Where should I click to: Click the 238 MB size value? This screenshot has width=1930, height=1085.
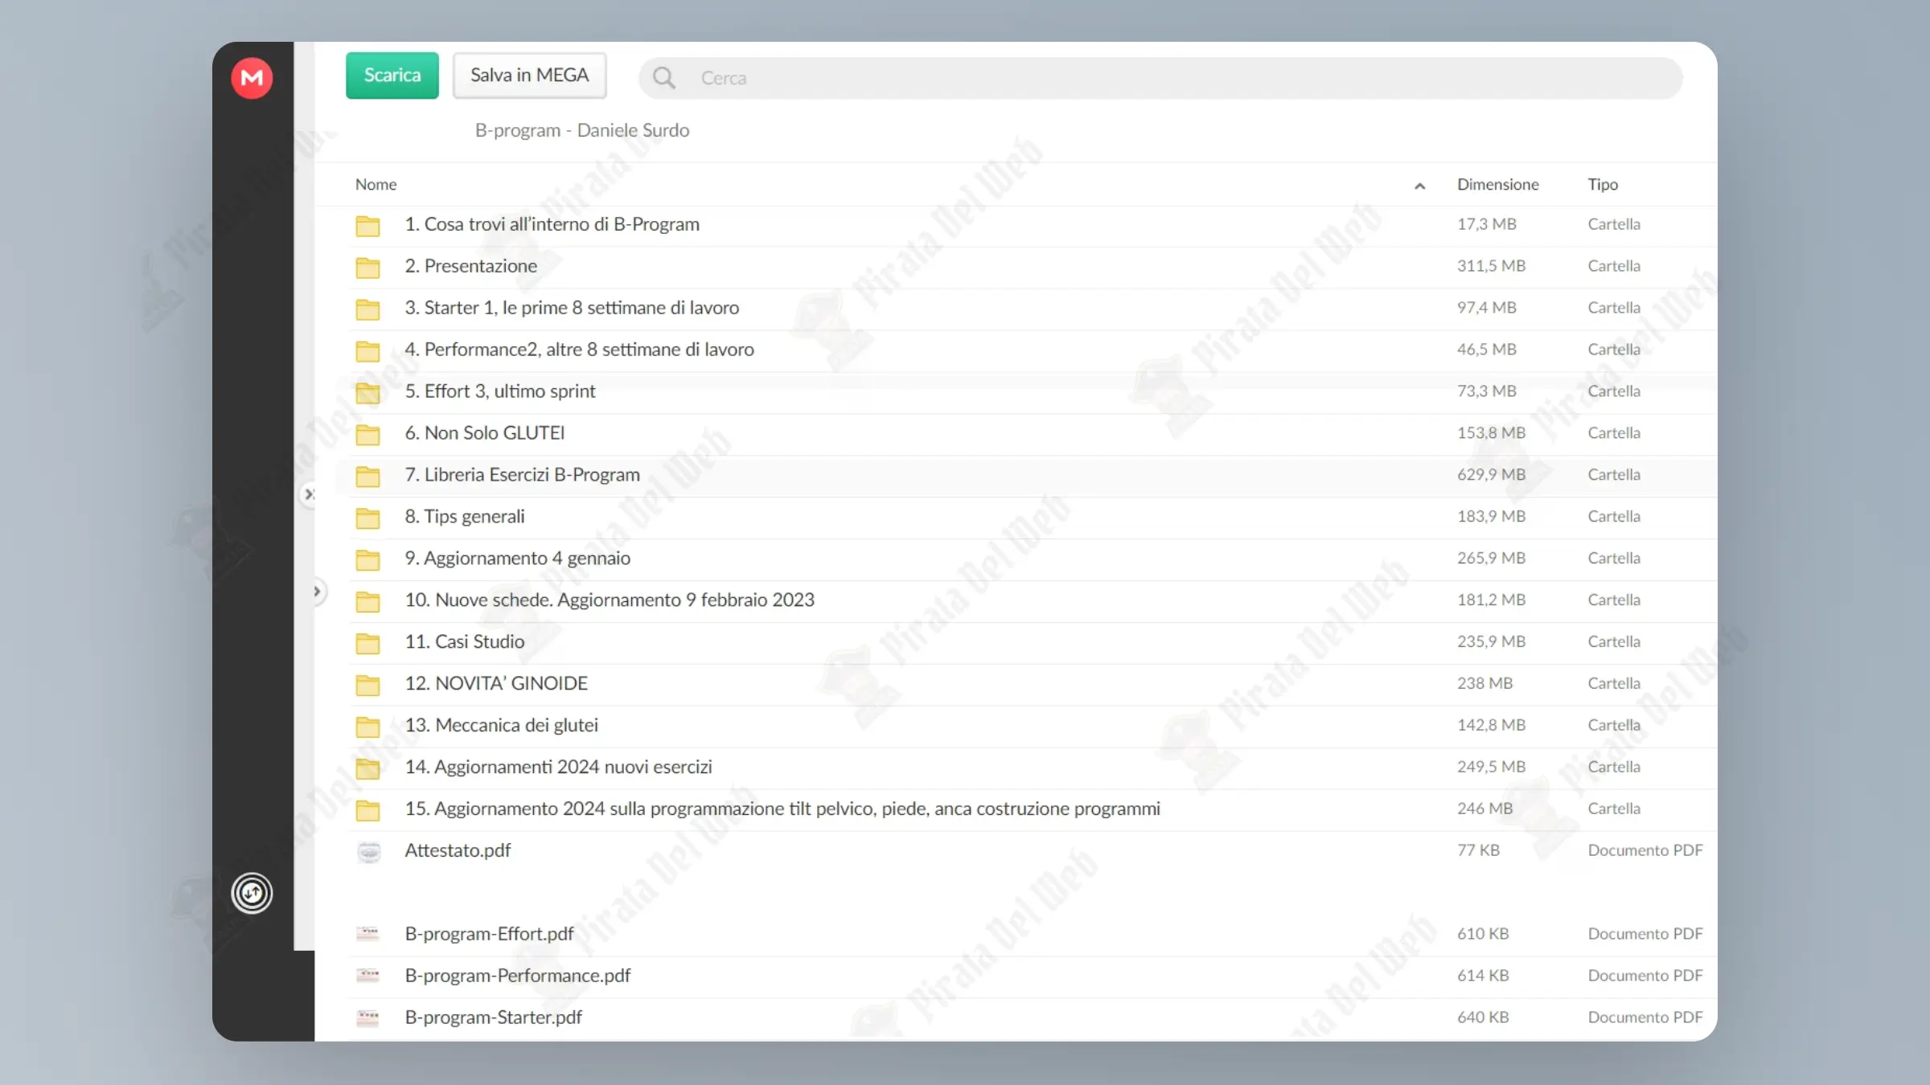(x=1484, y=684)
